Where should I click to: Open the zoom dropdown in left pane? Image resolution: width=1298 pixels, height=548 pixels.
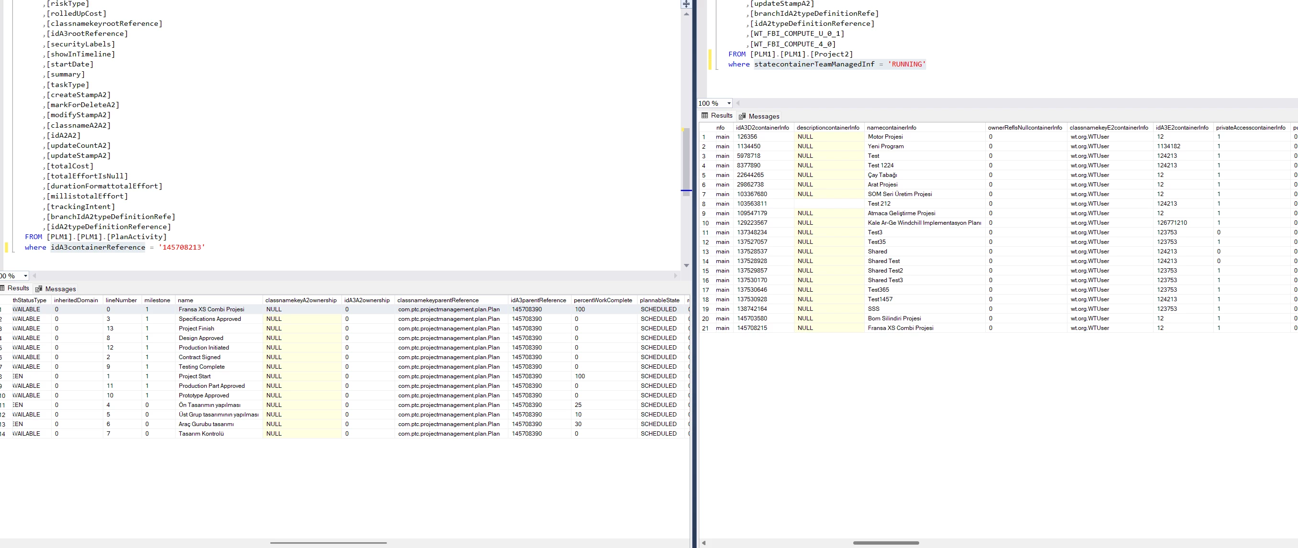point(25,276)
